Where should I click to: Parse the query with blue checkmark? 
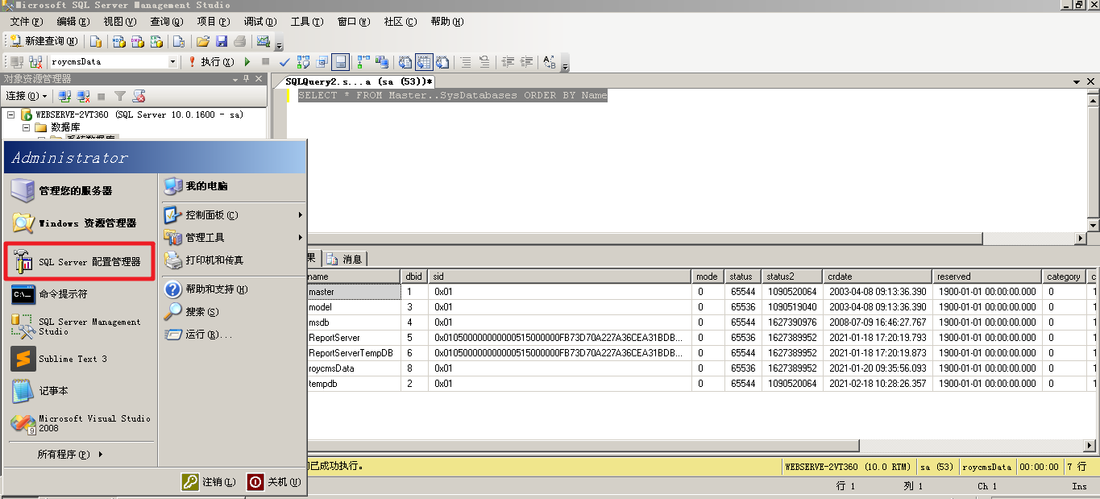pos(284,61)
